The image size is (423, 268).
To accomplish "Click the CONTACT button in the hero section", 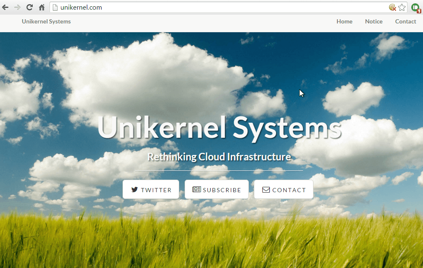I will click(x=283, y=189).
